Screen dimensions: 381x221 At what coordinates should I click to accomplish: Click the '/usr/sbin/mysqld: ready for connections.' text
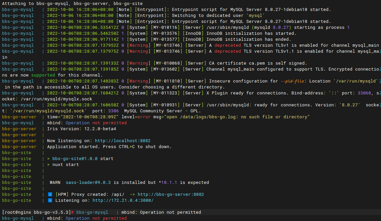coord(259,105)
